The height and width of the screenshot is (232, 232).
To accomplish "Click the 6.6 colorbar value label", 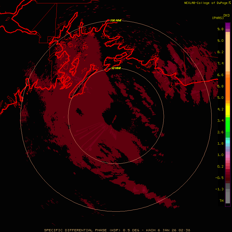I will (x=220, y=75).
